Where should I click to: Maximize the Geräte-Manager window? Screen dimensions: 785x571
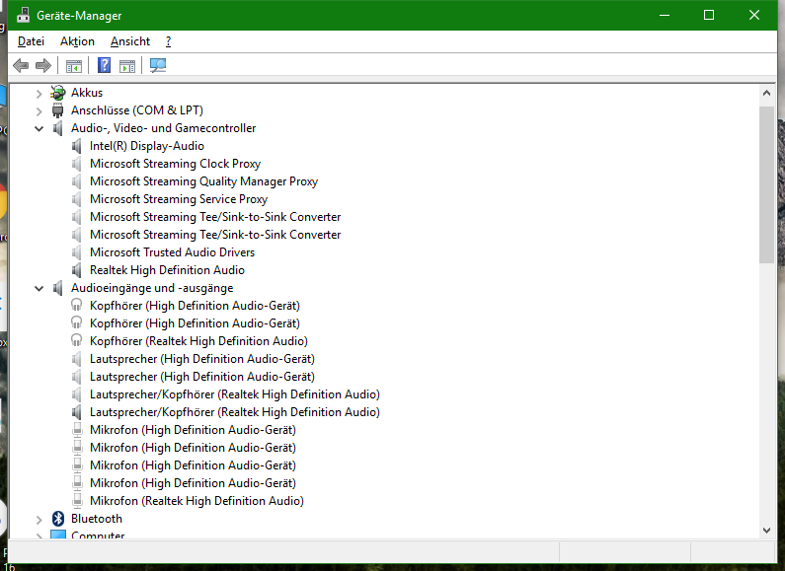point(709,15)
